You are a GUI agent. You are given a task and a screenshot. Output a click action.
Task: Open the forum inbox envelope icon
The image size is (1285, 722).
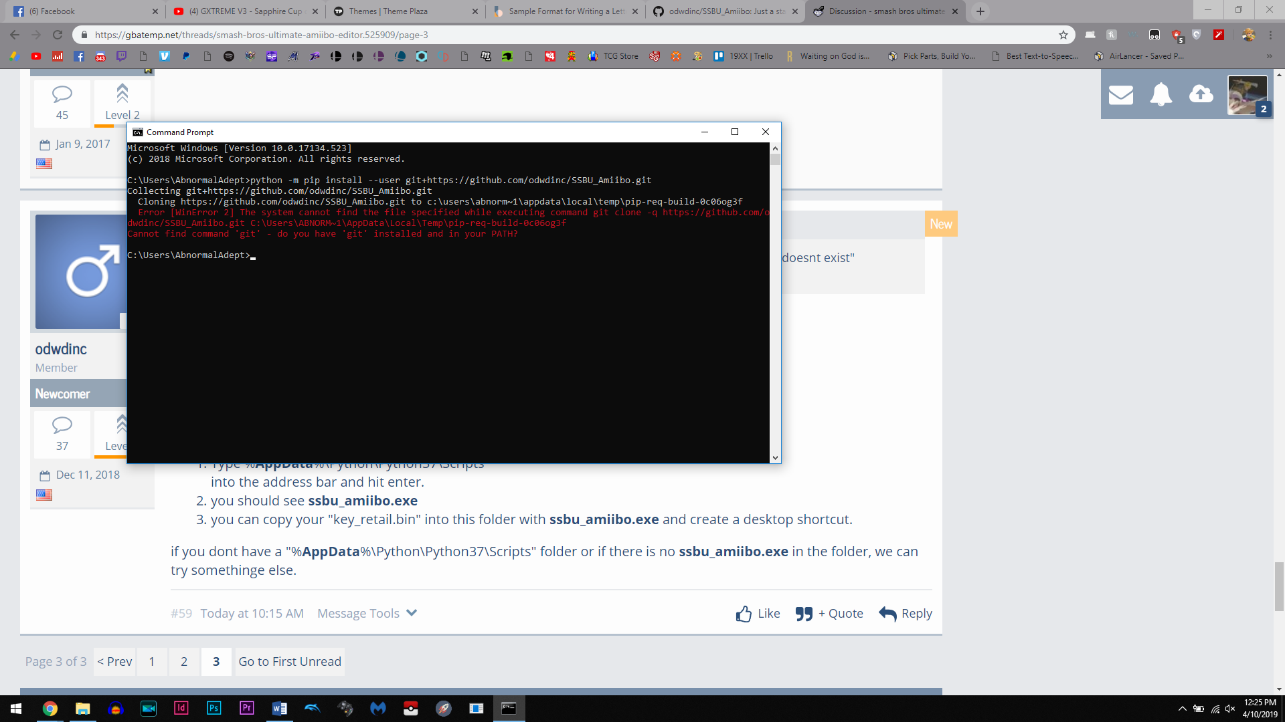tap(1121, 95)
